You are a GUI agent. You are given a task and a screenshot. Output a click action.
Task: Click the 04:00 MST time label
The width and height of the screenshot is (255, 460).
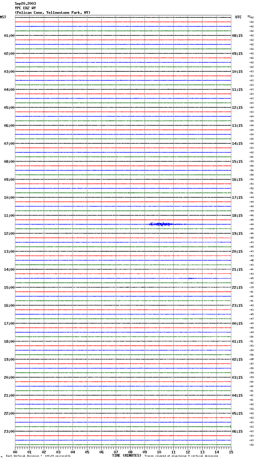(x=9, y=90)
